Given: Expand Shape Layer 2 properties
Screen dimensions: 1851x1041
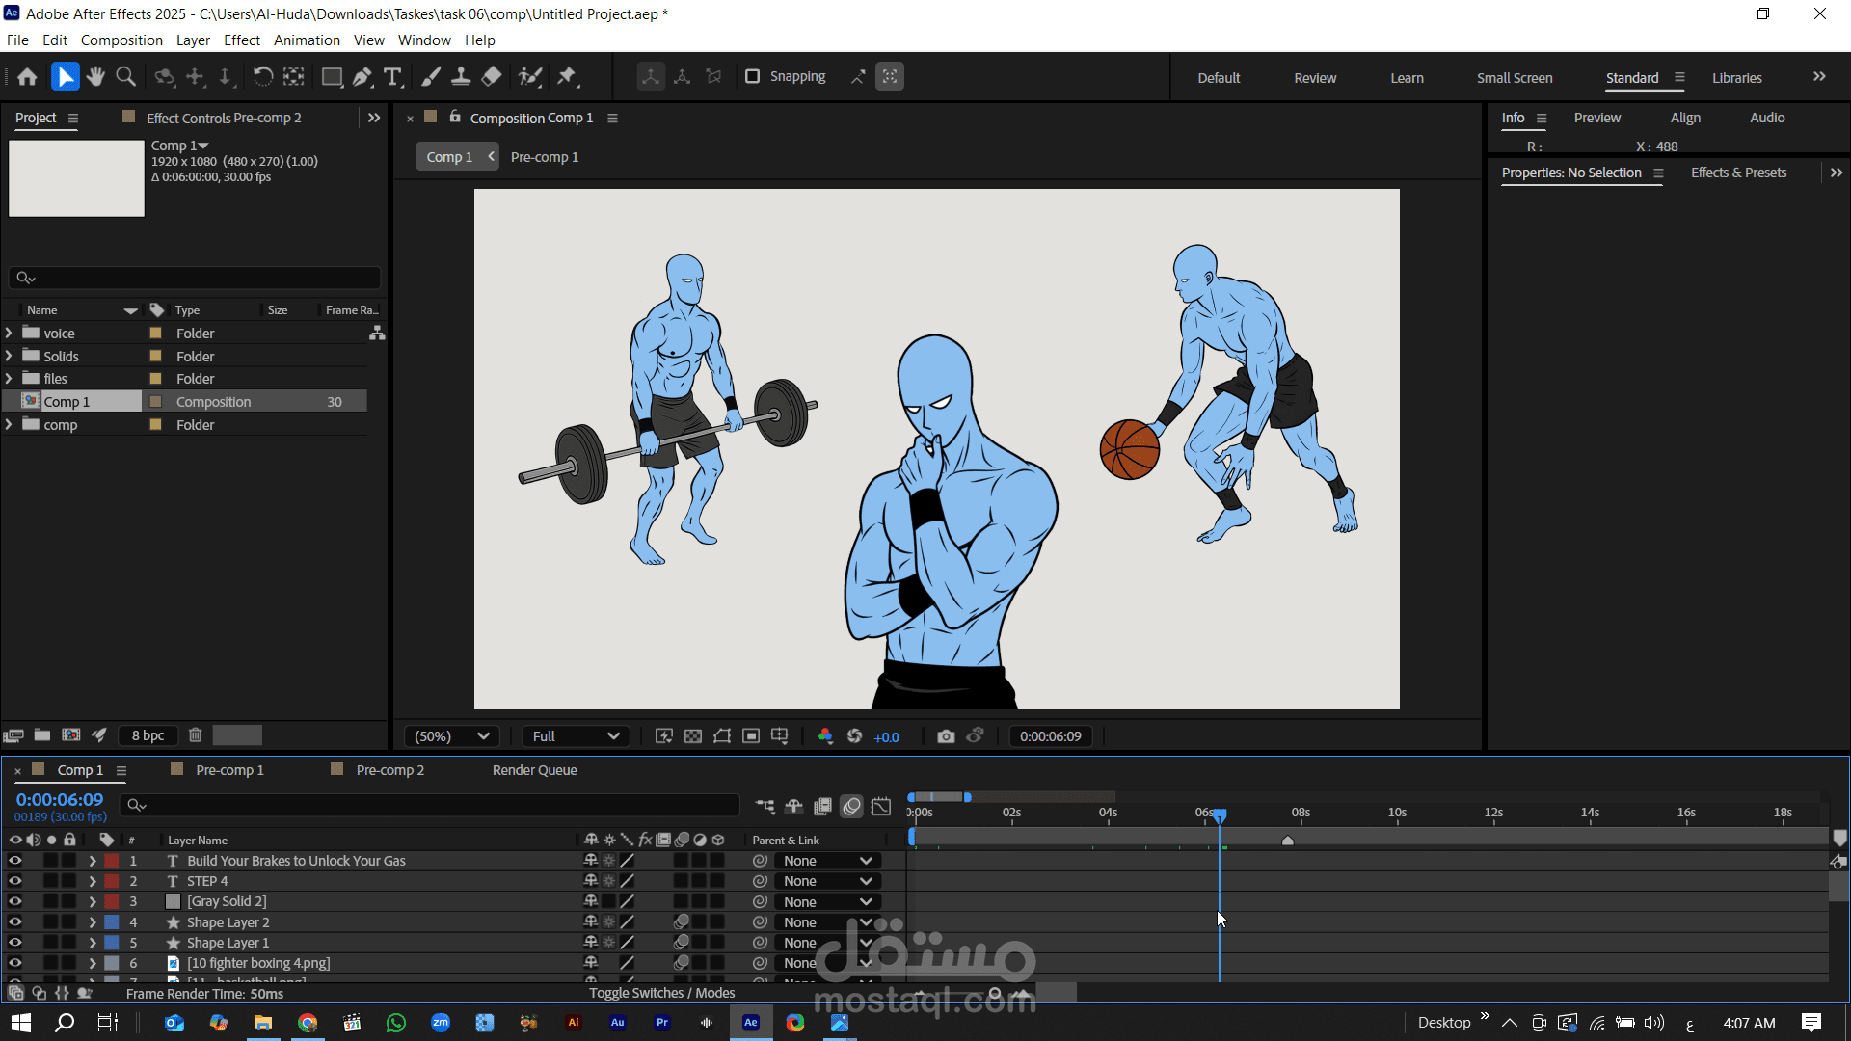Looking at the screenshot, I should coord(93,922).
